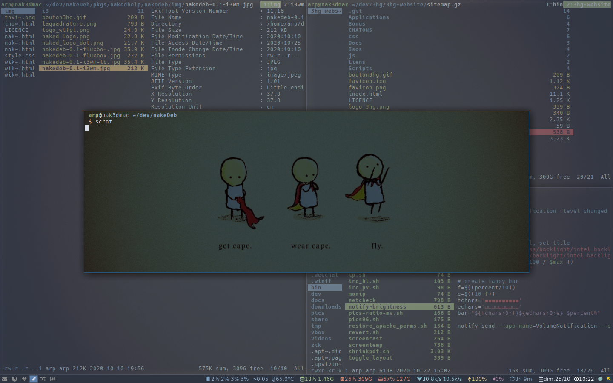
Task: Click the uptime 8h 9m indicator
Action: click(521, 379)
